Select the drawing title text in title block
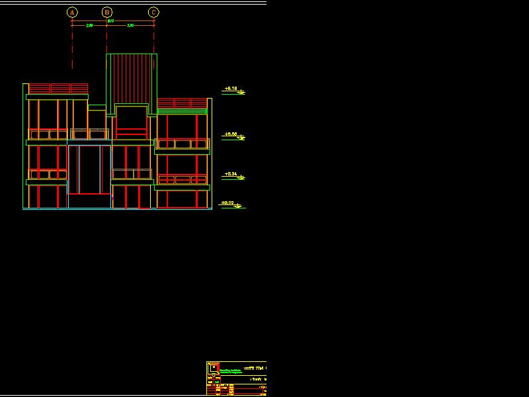This screenshot has height=397, width=529. [x=255, y=368]
